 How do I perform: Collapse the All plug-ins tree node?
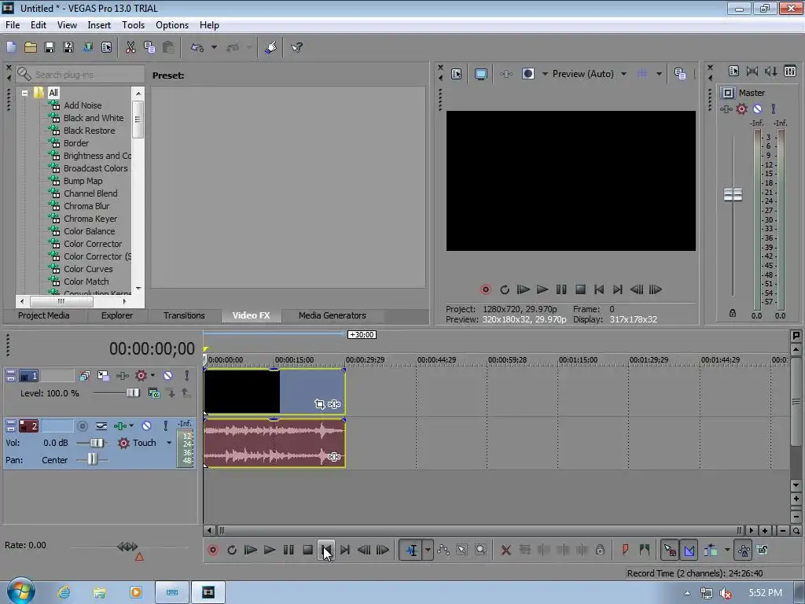pyautogui.click(x=24, y=93)
